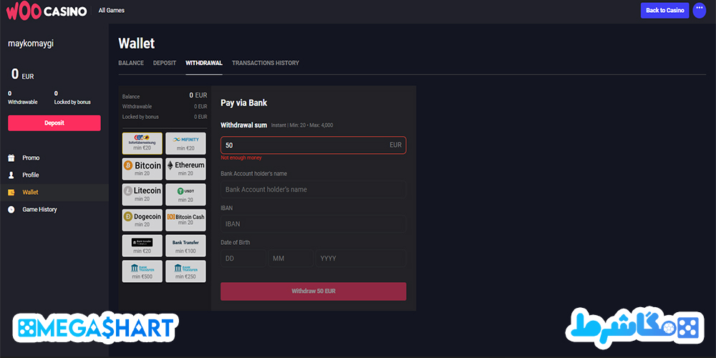Click the pink Deposit button in sidebar

[54, 123]
